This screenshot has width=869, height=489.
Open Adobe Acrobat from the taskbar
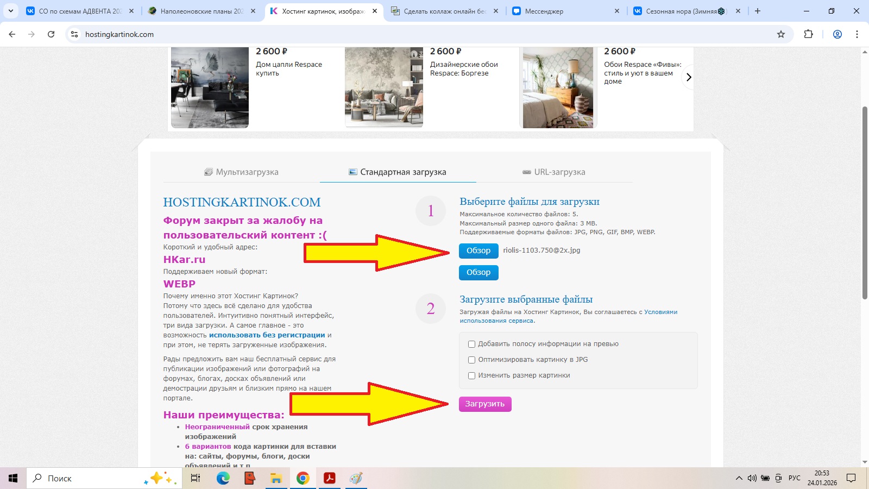(x=330, y=478)
